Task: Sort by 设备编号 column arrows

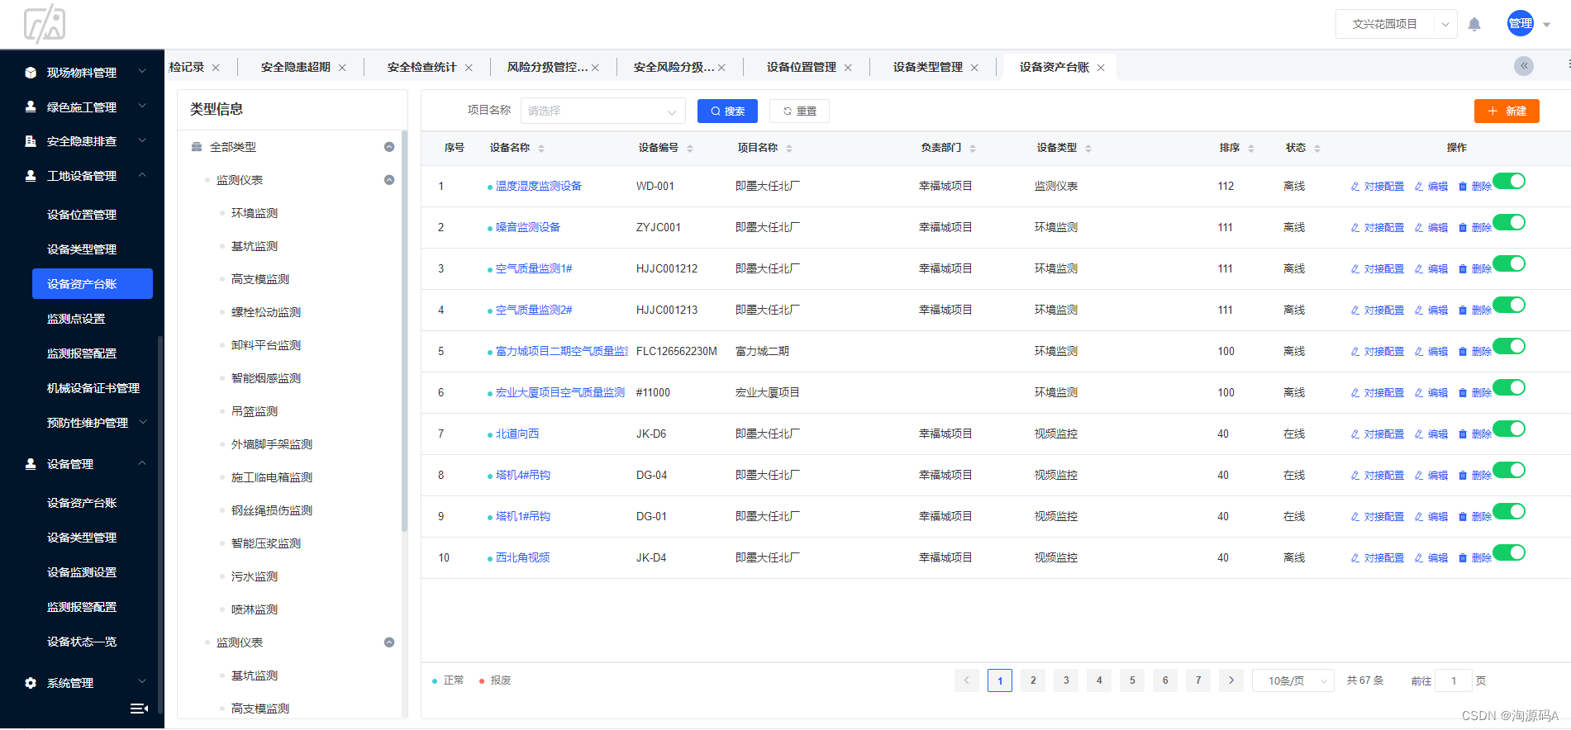Action: pyautogui.click(x=690, y=149)
